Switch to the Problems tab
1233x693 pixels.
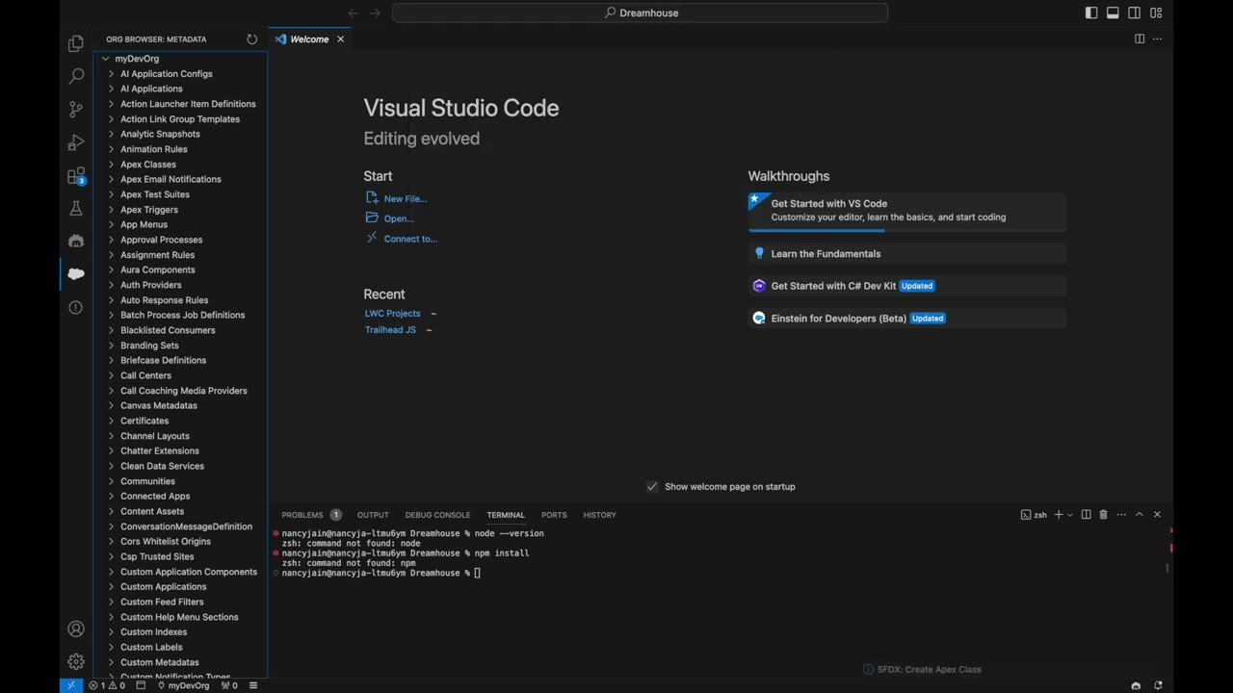(x=302, y=515)
